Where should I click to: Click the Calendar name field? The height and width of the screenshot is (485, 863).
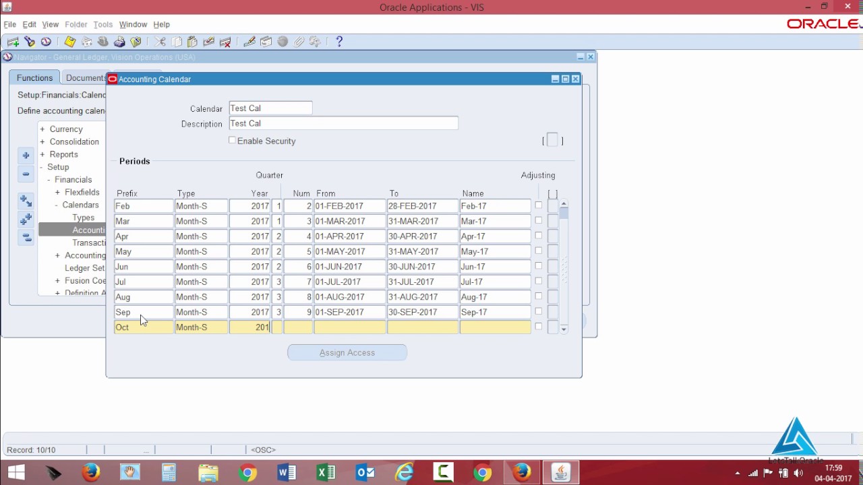270,108
